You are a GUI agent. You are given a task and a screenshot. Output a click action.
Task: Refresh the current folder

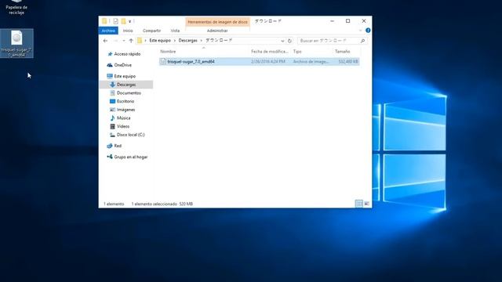pos(289,41)
